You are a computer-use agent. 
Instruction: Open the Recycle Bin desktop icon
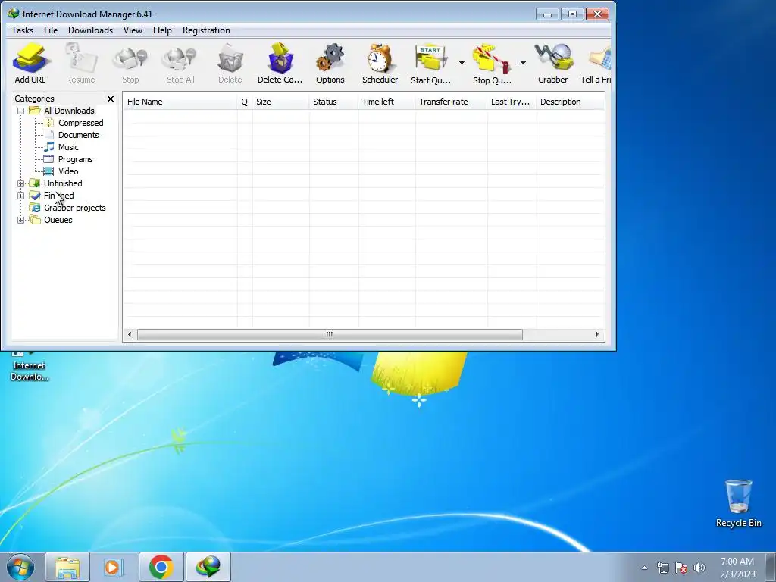click(738, 503)
